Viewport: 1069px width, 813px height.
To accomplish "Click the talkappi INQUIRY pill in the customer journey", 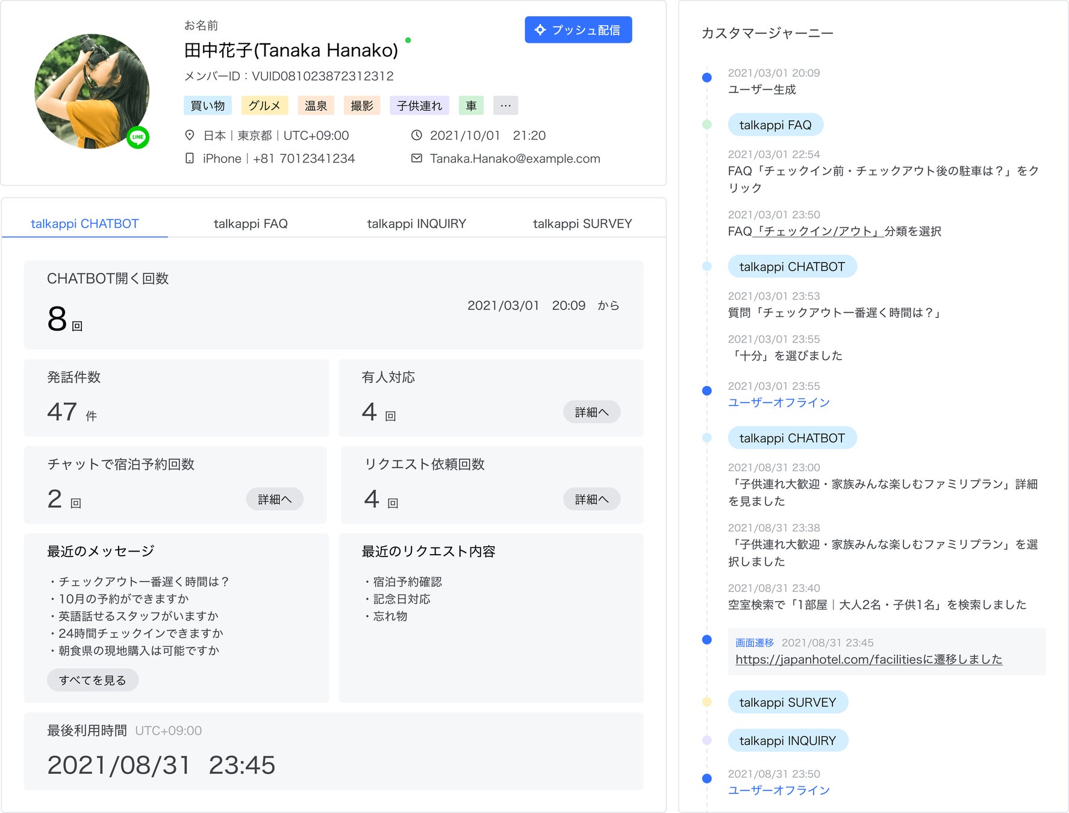I will click(x=788, y=741).
